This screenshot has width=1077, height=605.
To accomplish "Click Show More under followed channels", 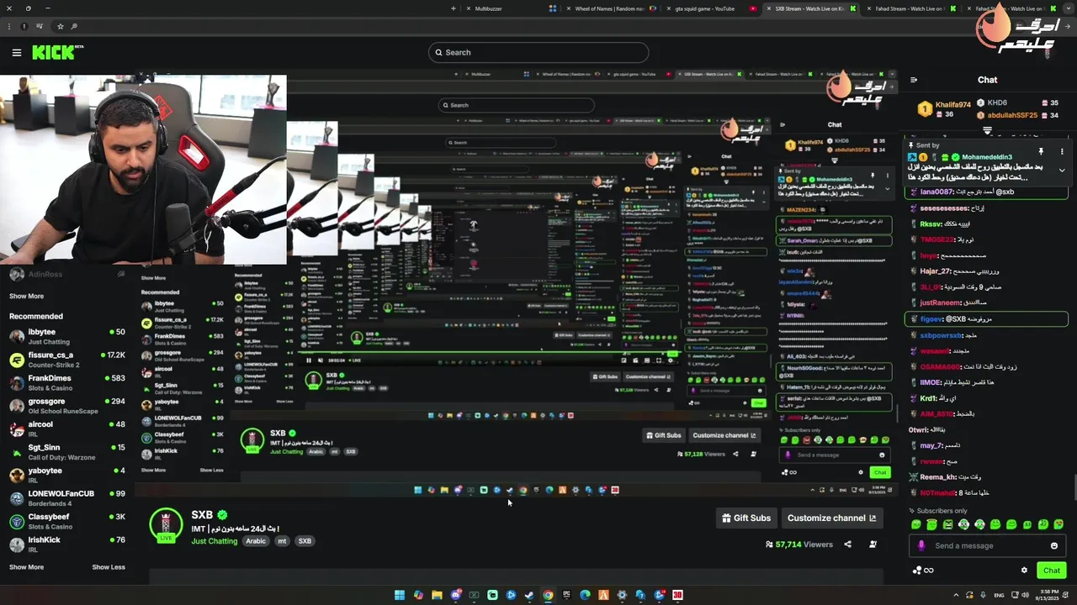I will point(26,296).
